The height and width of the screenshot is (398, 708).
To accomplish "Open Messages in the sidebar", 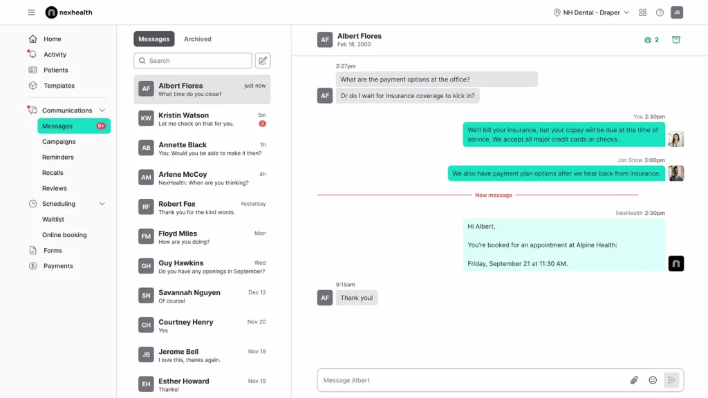I will 74,126.
